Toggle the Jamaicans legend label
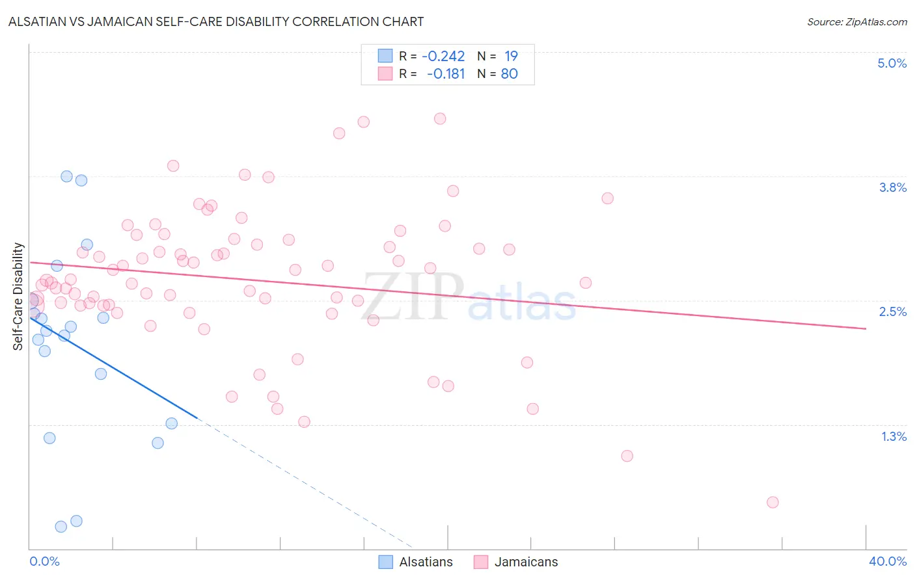The image size is (915, 580). tap(526, 562)
